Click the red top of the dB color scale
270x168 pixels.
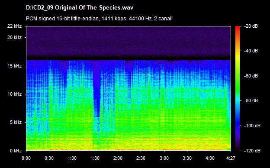point(238,28)
